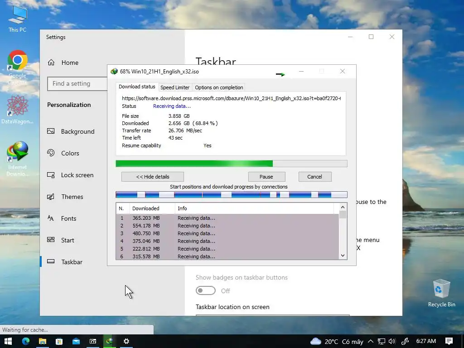This screenshot has height=348, width=464.
Task: Select connection row 2 with 554.178 MB
Action: 227,226
